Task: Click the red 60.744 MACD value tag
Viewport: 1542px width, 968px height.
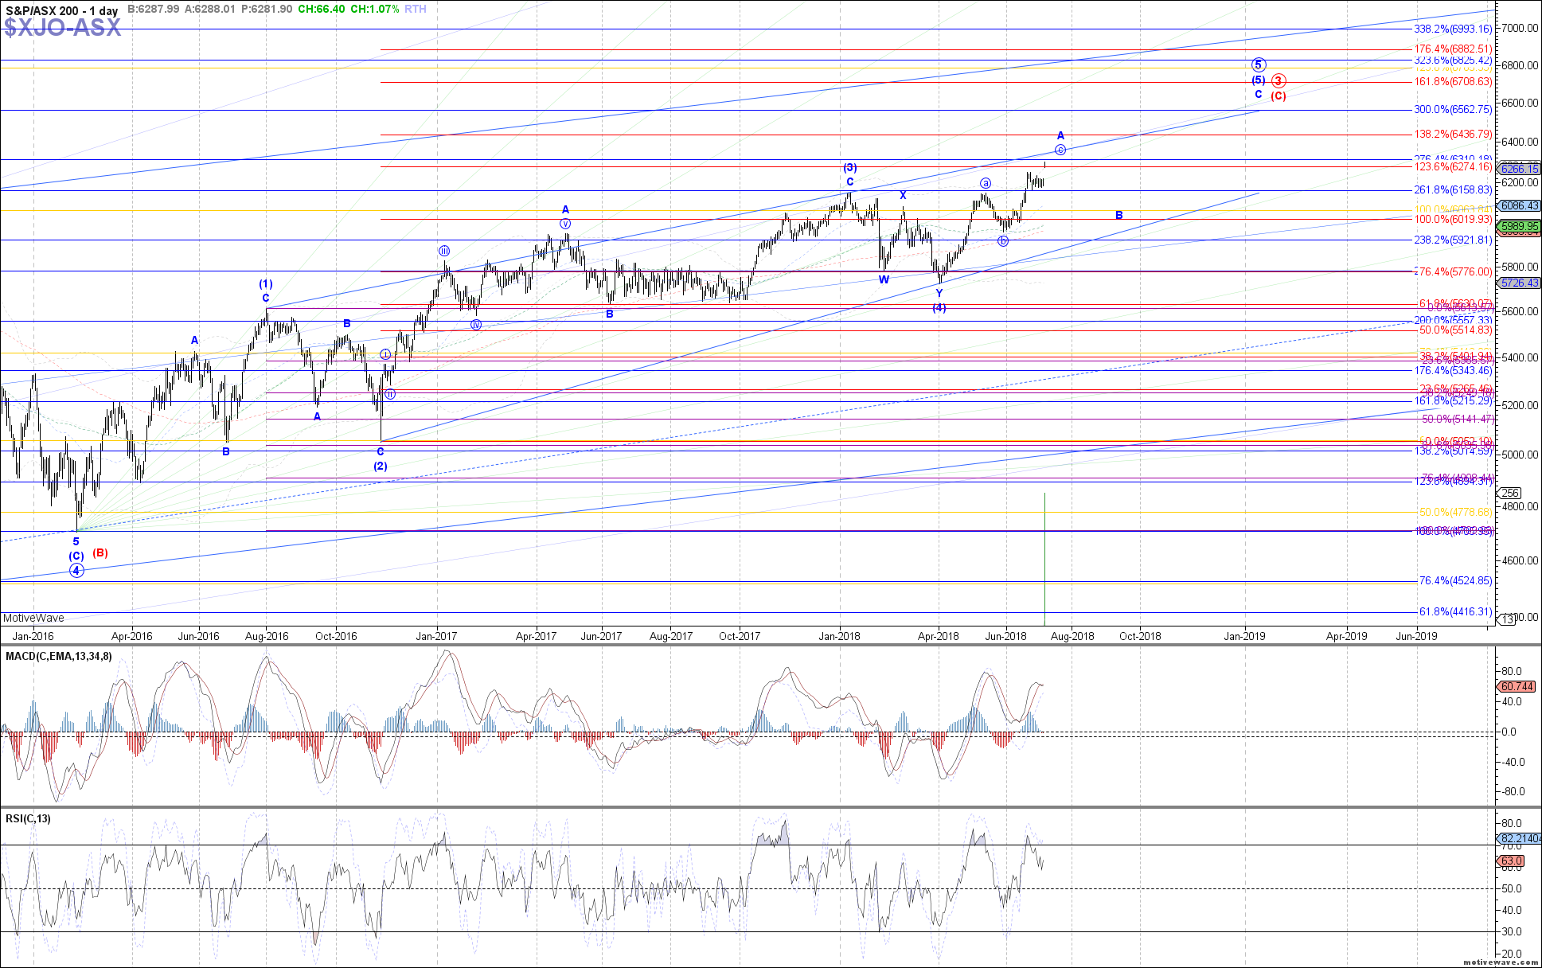Action: coord(1517,686)
